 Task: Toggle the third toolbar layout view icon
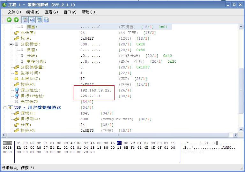(39, 20)
